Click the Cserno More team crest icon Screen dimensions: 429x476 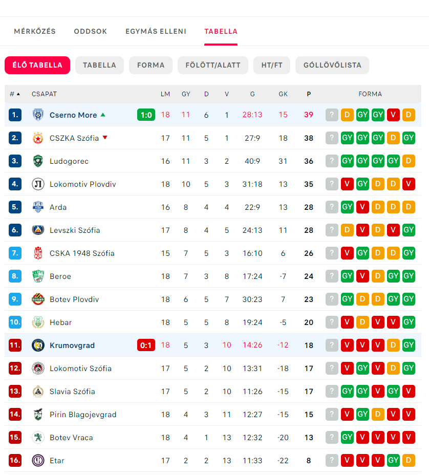(38, 115)
